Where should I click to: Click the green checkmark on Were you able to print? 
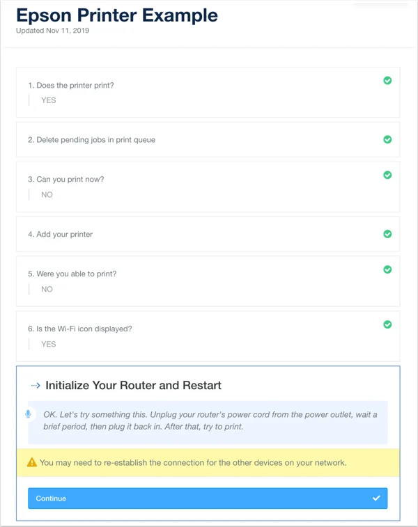coord(387,269)
